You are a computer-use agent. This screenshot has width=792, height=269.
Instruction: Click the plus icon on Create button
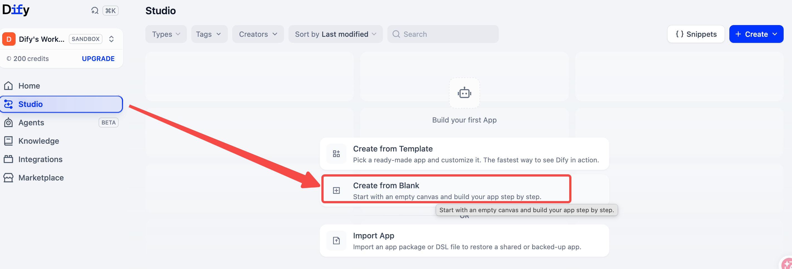pos(738,34)
